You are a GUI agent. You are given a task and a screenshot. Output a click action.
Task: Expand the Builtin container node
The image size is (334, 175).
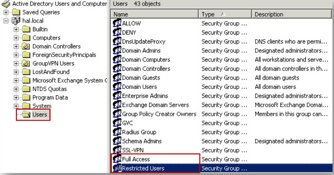point(16,29)
